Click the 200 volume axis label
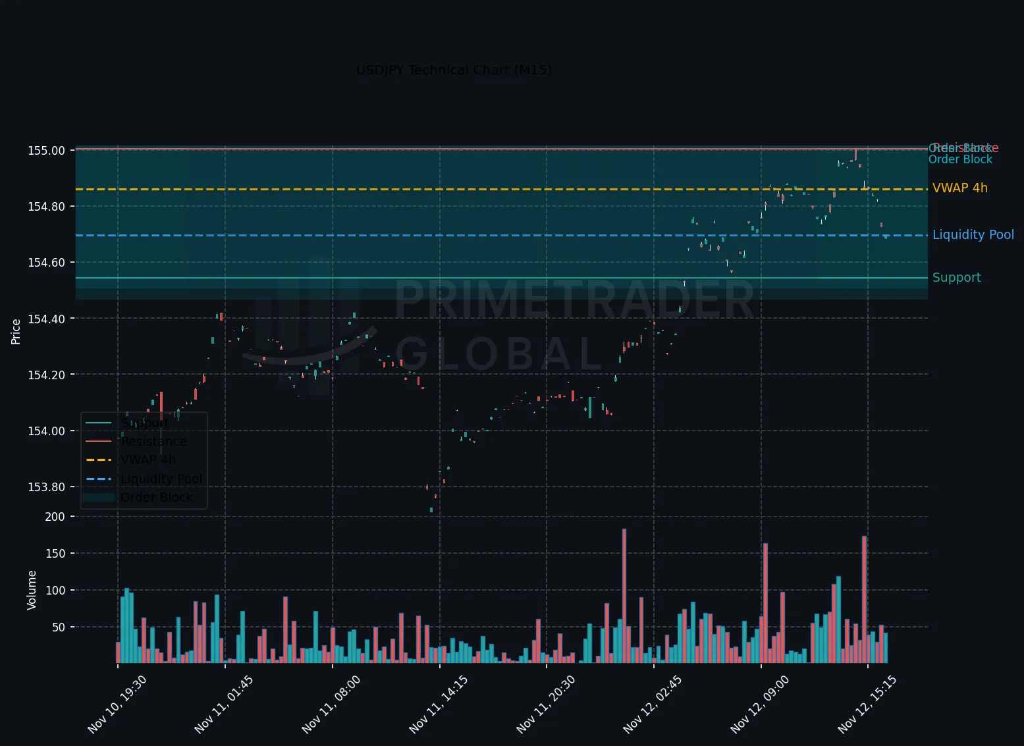The width and height of the screenshot is (1024, 746). point(55,517)
